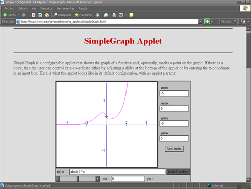The image size is (251, 189).
Task: Click the media history icon
Action: (x=97, y=15)
